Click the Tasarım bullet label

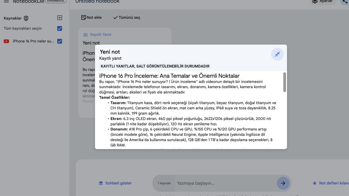click(118, 103)
